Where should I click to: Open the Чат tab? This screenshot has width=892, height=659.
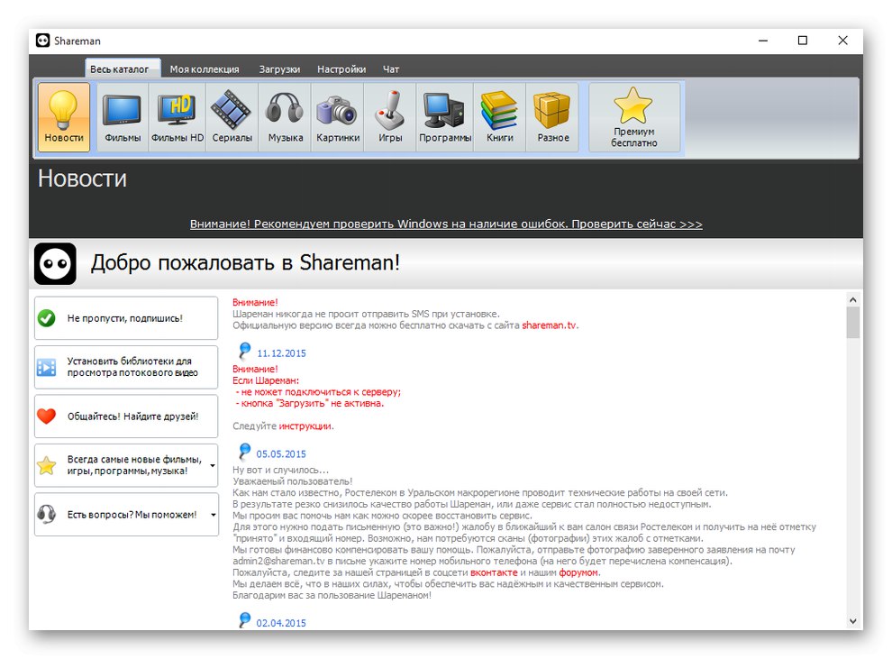pyautogui.click(x=391, y=69)
